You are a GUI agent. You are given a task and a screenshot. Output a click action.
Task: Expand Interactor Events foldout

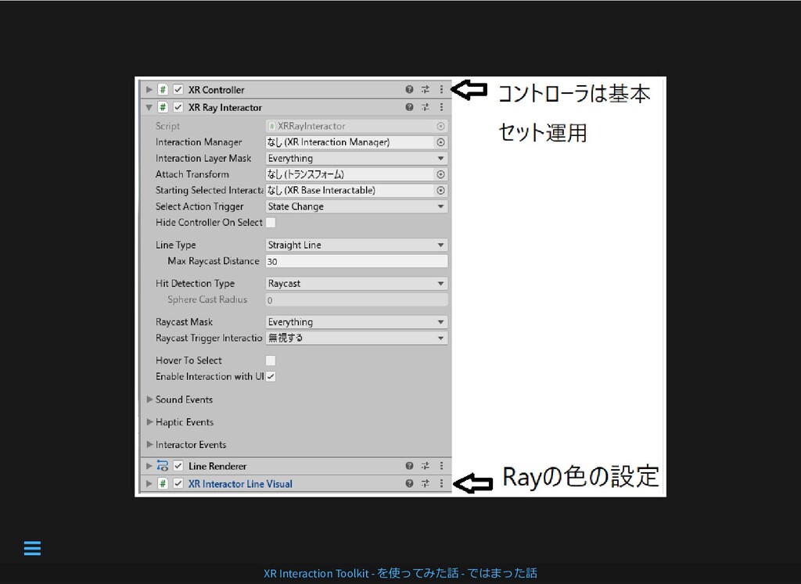click(149, 444)
